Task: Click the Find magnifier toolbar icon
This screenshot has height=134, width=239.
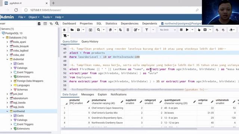Action: click(99, 30)
